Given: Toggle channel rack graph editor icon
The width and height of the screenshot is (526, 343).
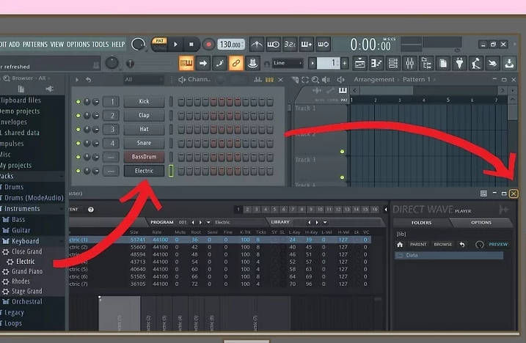Looking at the screenshot, I should click(x=257, y=79).
